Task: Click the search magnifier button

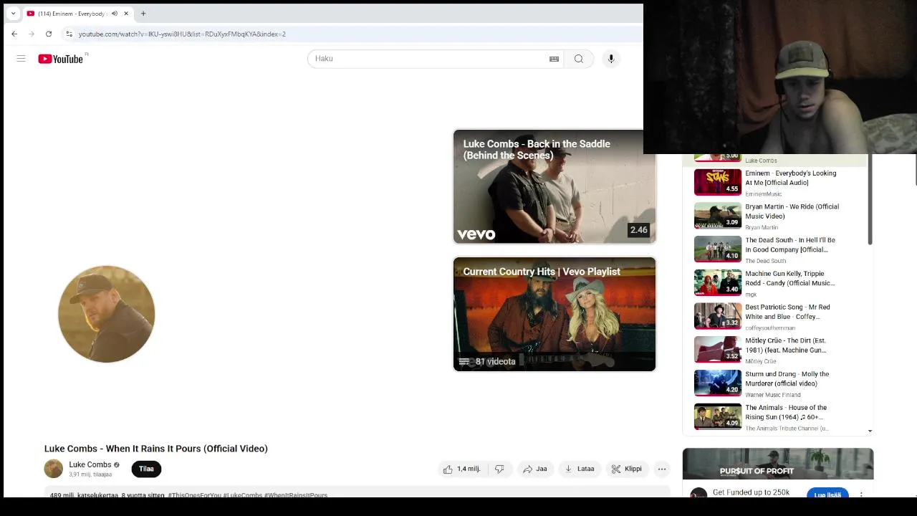Action: pos(578,59)
